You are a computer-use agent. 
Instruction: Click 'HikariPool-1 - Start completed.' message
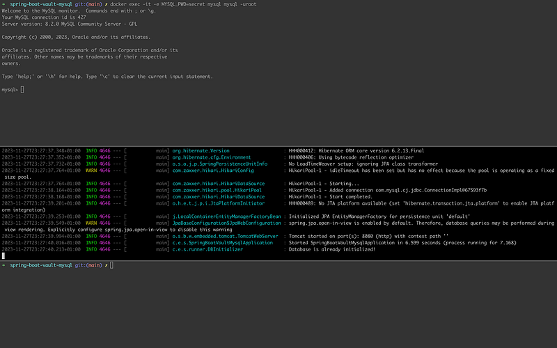click(x=330, y=197)
